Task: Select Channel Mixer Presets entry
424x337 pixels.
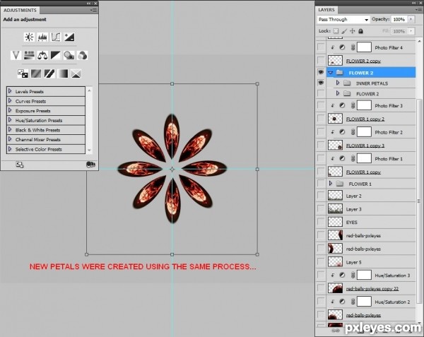Action: pyautogui.click(x=46, y=139)
